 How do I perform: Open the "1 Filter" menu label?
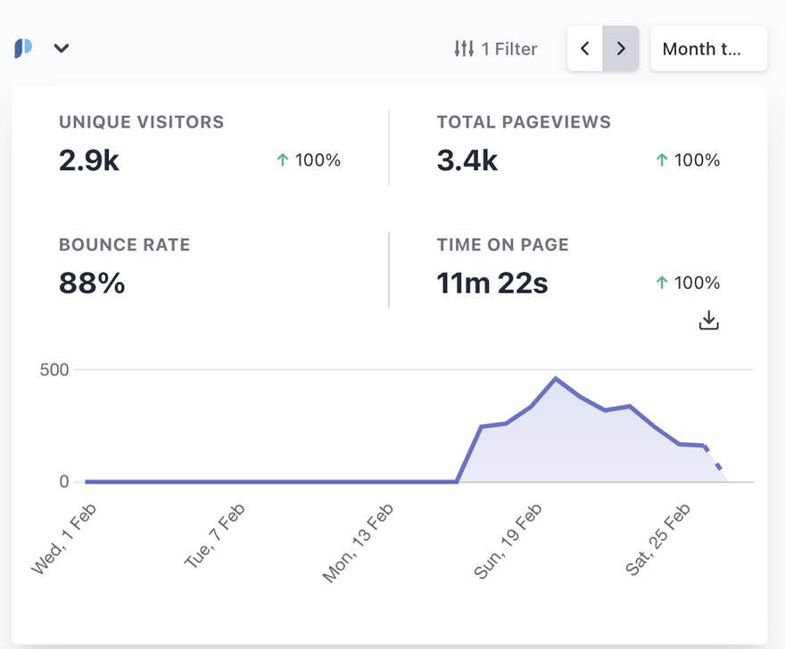[x=509, y=49]
